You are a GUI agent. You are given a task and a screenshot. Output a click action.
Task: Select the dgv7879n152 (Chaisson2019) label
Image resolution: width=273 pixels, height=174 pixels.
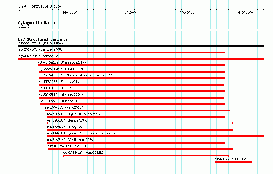62,62
